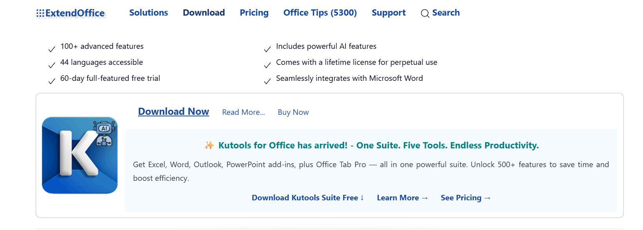Click checkmark beside lifetime license text

267,65
